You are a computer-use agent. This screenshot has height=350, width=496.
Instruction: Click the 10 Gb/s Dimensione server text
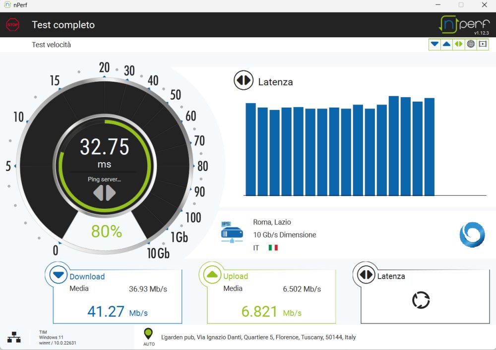pyautogui.click(x=285, y=235)
